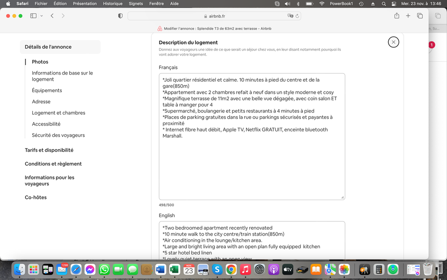Screen dimensions: 447x280
Task: Click the privacy shield icon
Action: pos(120,16)
